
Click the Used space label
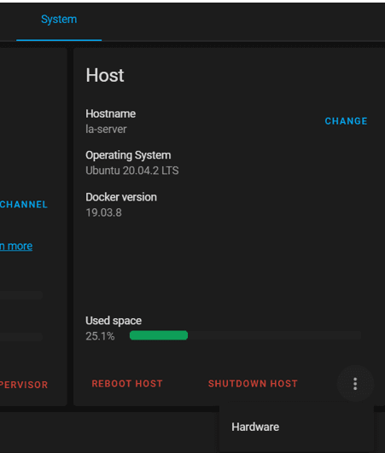[x=114, y=321]
